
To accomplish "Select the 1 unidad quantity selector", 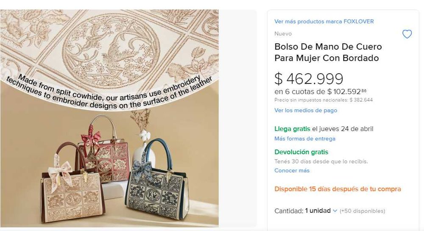I will pos(321,211).
